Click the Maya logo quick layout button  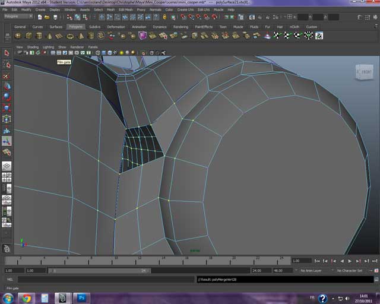(7, 248)
